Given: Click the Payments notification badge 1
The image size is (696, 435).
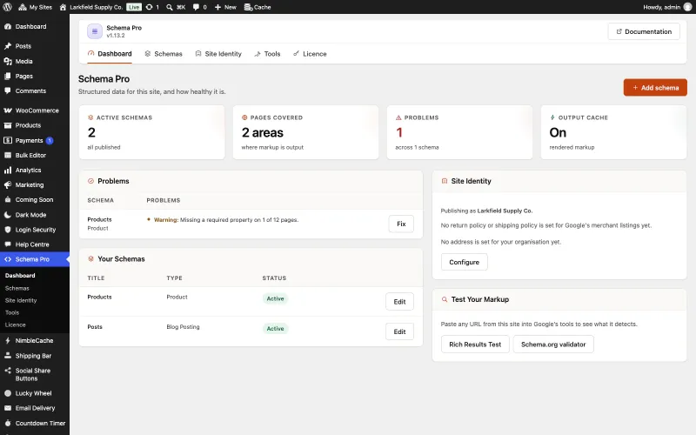Looking at the screenshot, I should coord(50,140).
